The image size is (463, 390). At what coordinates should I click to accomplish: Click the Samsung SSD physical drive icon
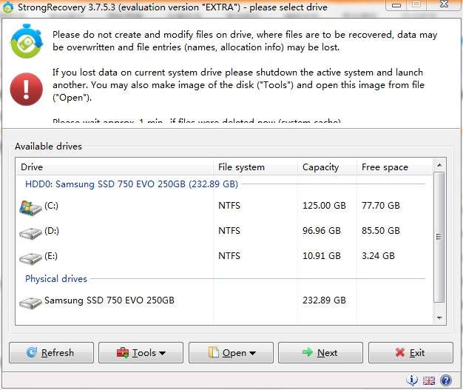point(30,302)
